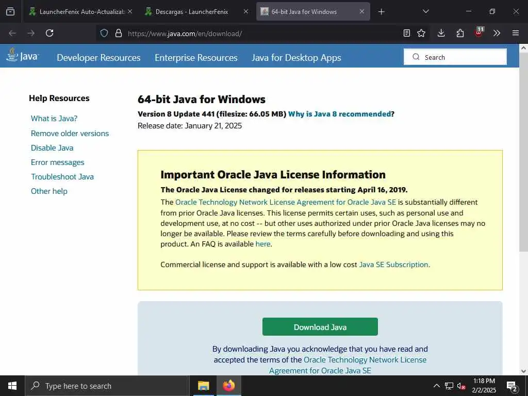The width and height of the screenshot is (528, 396).
Task: Open Oracle Technology Network License Agreement link in yellow box
Action: tap(286, 202)
